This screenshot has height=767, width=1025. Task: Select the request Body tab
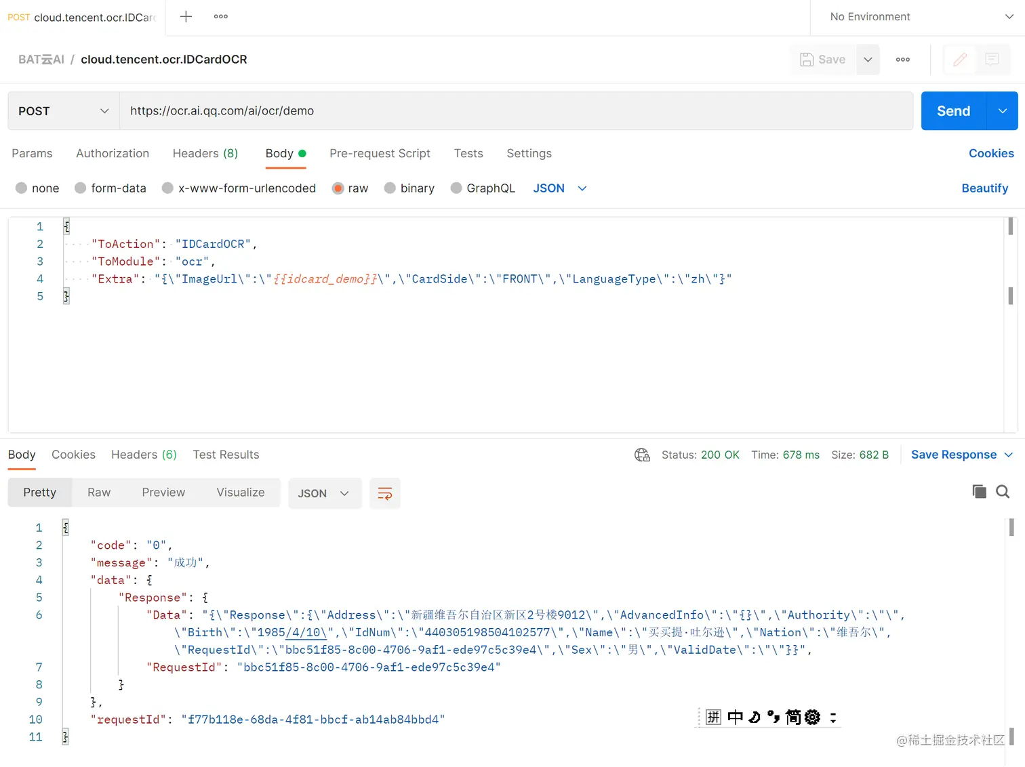pos(285,153)
